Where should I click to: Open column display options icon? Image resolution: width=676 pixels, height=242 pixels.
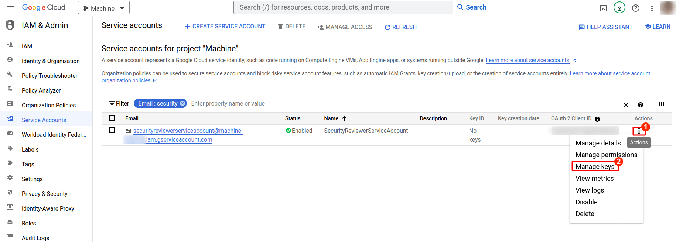pos(662,104)
